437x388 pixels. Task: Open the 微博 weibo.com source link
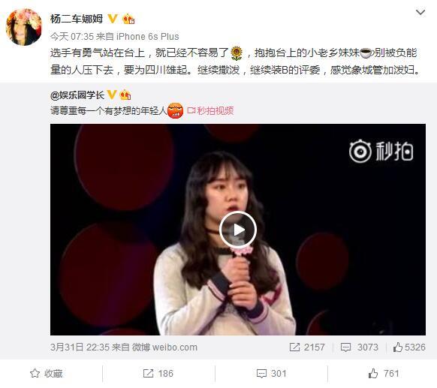coord(164,347)
